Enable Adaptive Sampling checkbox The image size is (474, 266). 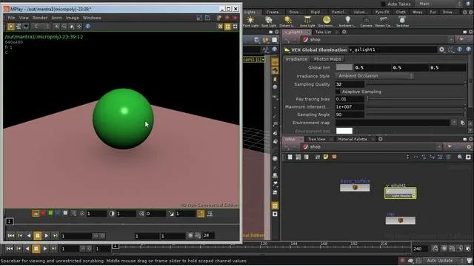338,92
